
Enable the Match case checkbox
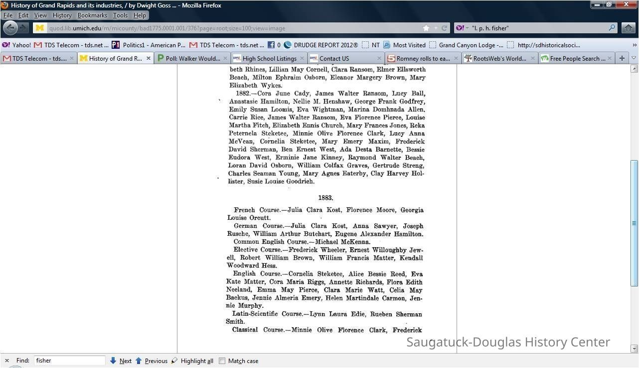pyautogui.click(x=222, y=361)
